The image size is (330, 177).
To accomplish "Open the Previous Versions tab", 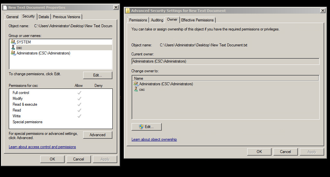I will tap(67, 17).
